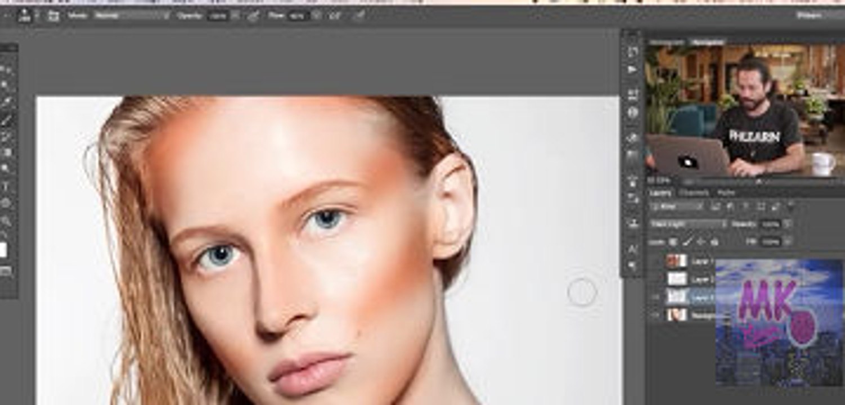This screenshot has height=405, width=845.
Task: Open the Adjustments panel circle icon
Action: [633, 112]
